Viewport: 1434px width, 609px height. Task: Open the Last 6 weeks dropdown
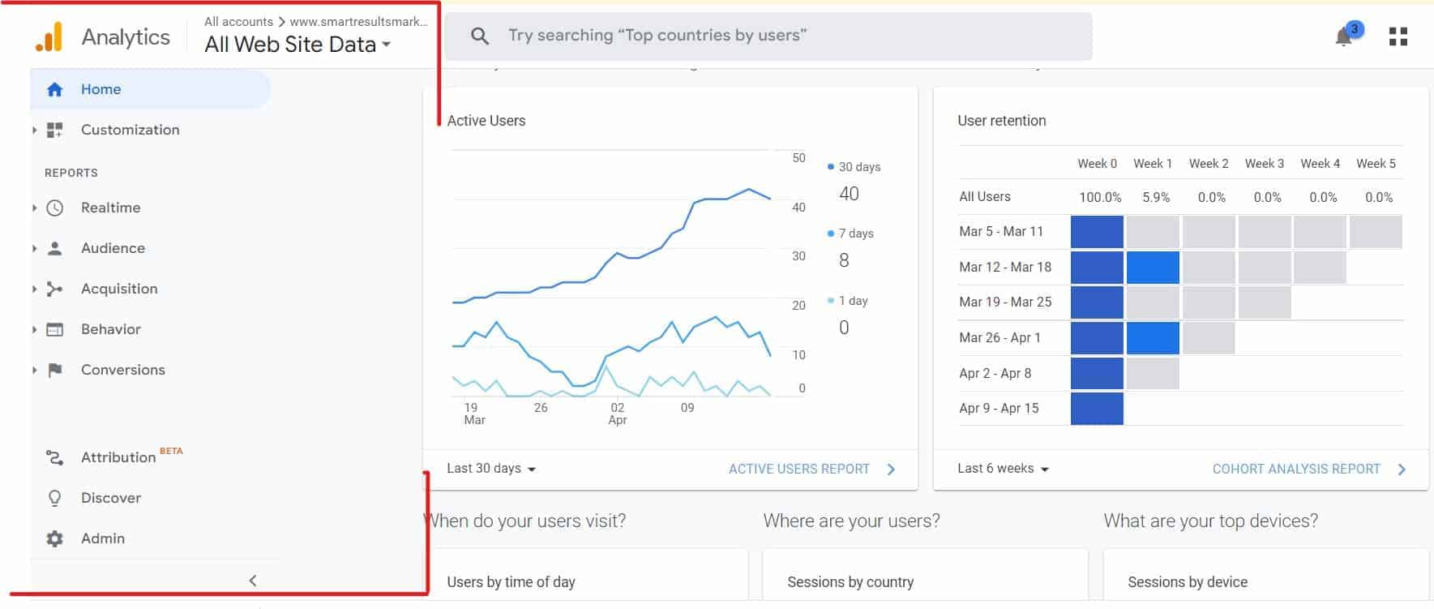pyautogui.click(x=1003, y=469)
